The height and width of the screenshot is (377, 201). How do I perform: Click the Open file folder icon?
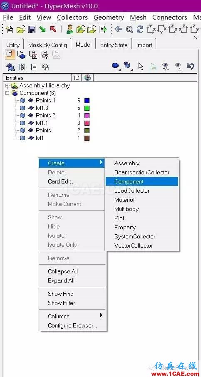pyautogui.click(x=21, y=29)
